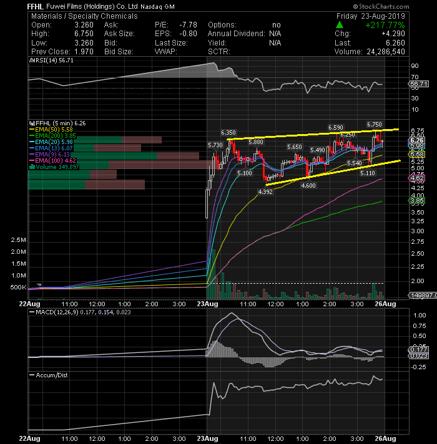This screenshot has height=444, width=437.
Task: Click the green up-arrow change indicator
Action: point(339,25)
